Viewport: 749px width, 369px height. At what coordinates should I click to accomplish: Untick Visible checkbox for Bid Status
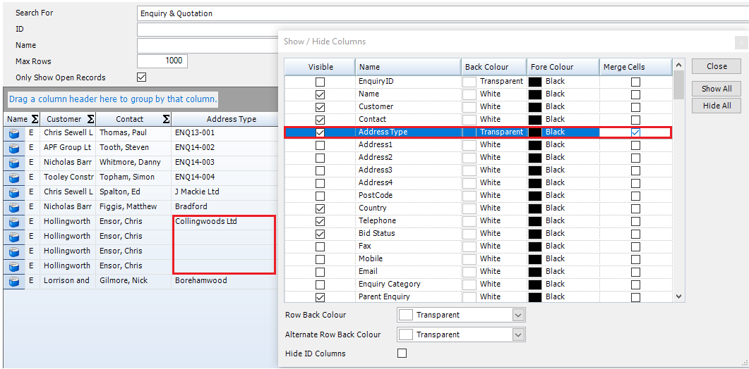320,234
